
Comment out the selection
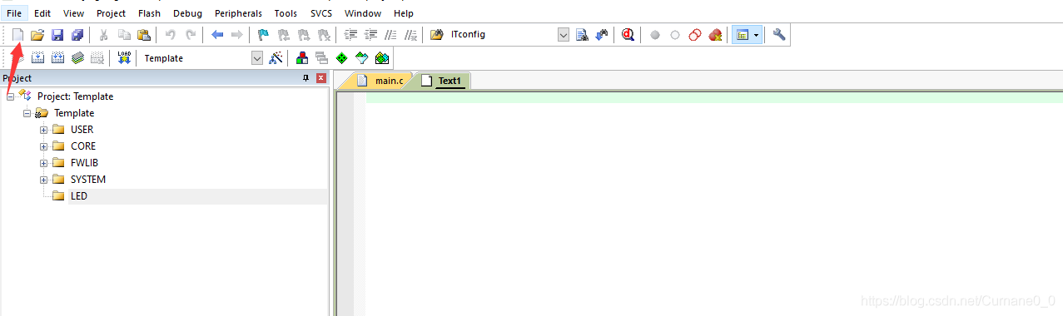click(x=390, y=35)
